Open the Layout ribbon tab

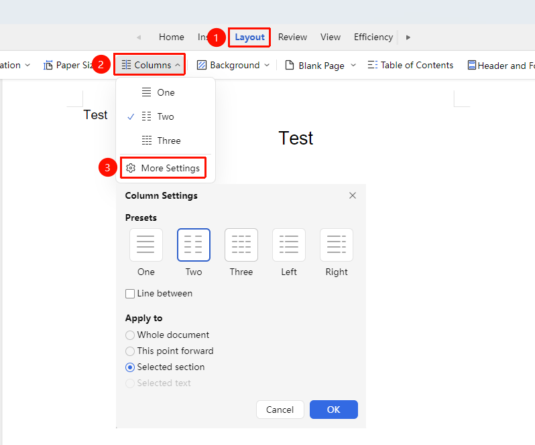point(249,37)
